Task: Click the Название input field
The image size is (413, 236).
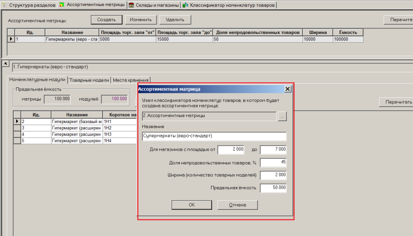Action: point(214,136)
